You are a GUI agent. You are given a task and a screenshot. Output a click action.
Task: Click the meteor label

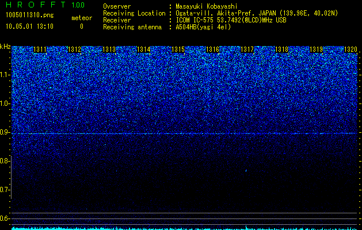(82, 18)
